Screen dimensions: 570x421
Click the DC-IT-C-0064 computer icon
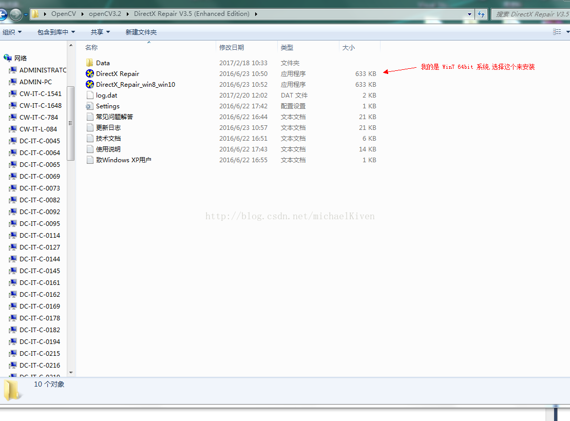pos(13,152)
